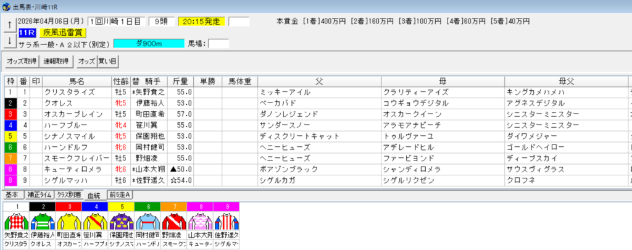Click the 笹川翼 jockey silk icon
632x250 pixels.
(x=94, y=221)
